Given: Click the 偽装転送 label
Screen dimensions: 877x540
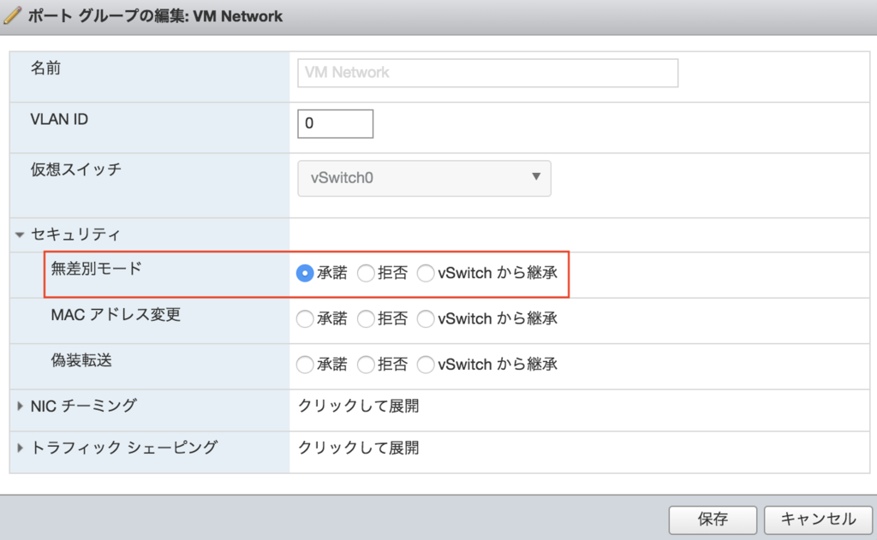Looking at the screenshot, I should click(x=81, y=360).
